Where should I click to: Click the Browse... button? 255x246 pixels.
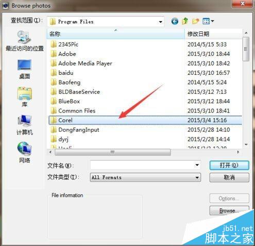[229, 210]
